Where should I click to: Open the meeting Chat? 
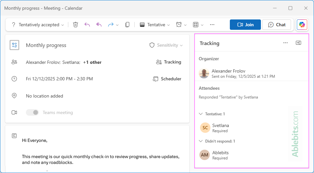[276, 25]
